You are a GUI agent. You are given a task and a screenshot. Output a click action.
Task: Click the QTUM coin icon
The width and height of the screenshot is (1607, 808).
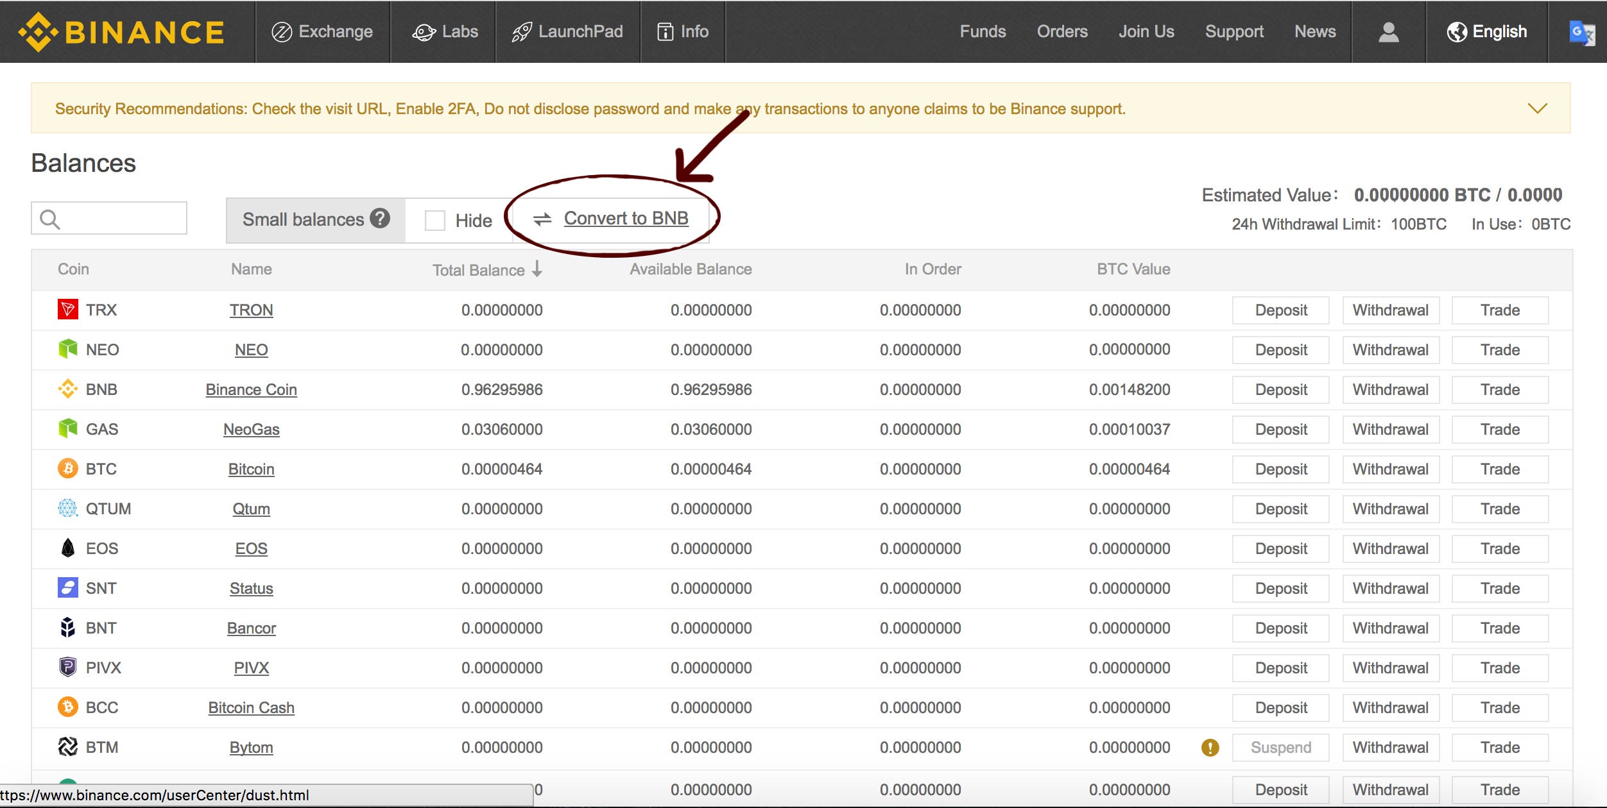coord(67,509)
